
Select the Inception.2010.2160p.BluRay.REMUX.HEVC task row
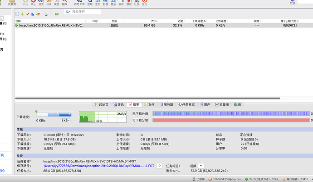(x=164, y=25)
